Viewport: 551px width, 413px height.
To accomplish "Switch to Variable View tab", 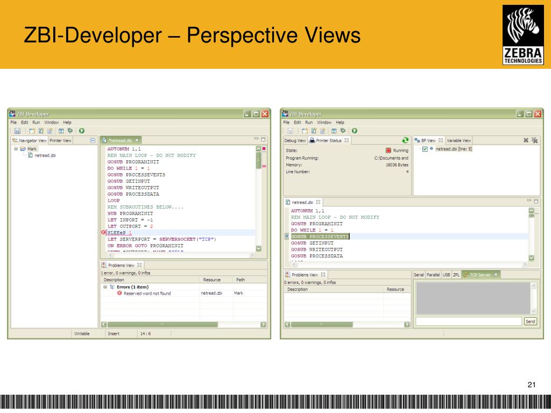I will [458, 140].
